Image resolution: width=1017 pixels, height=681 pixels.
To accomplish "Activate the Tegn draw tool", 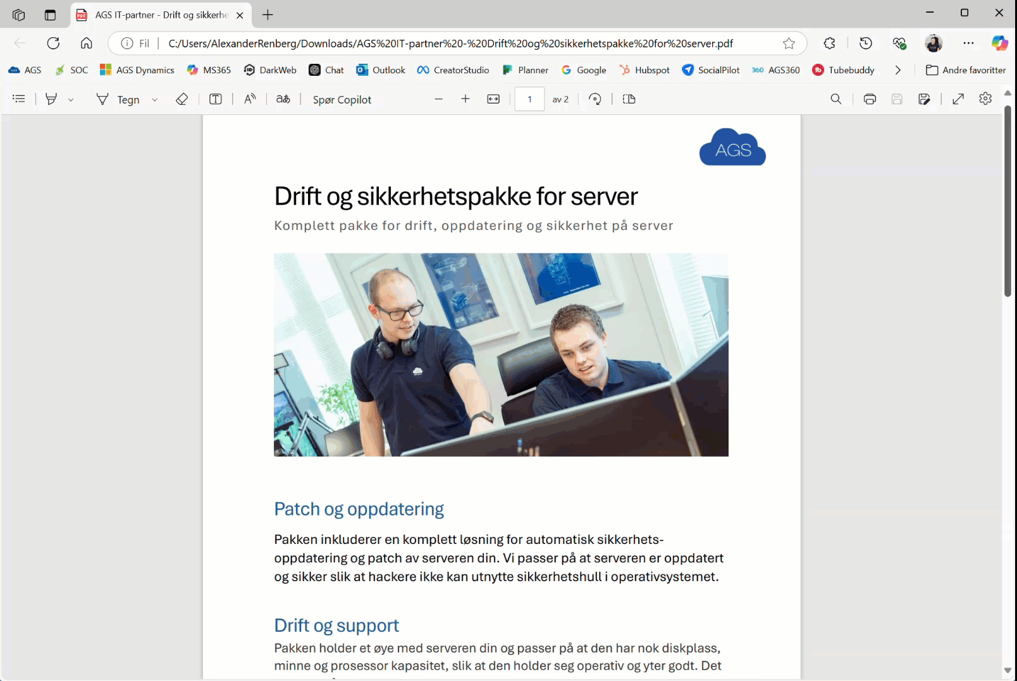I will (x=118, y=99).
